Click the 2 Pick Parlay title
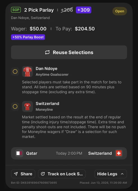Screen dimensions: 138x191 39,10
